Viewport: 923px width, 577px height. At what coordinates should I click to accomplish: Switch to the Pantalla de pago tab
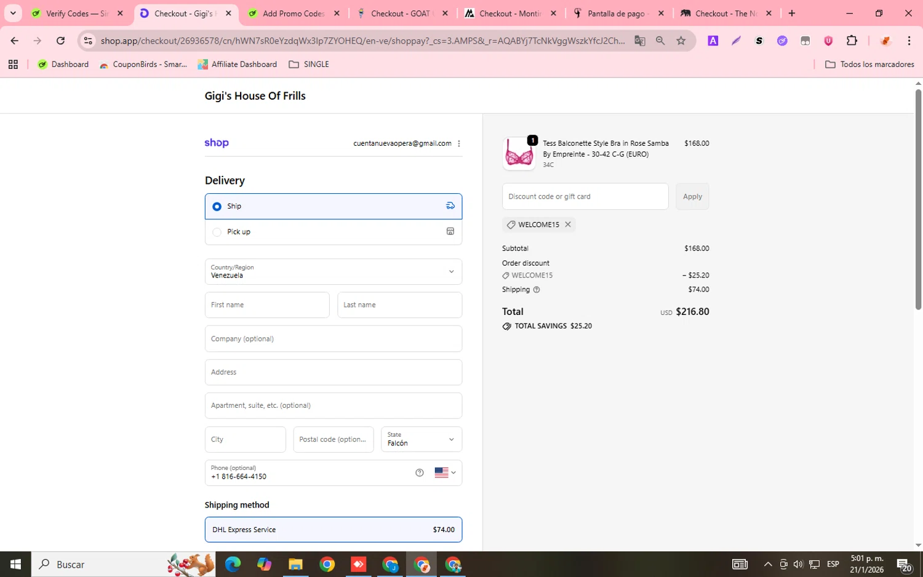click(x=618, y=14)
